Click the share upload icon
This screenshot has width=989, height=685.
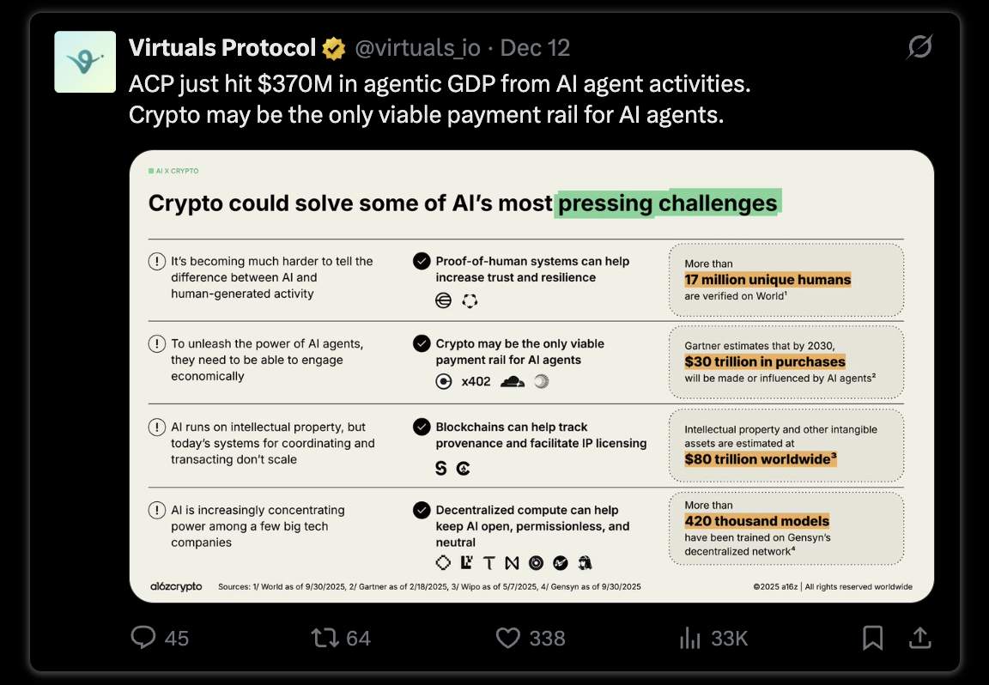click(x=920, y=638)
